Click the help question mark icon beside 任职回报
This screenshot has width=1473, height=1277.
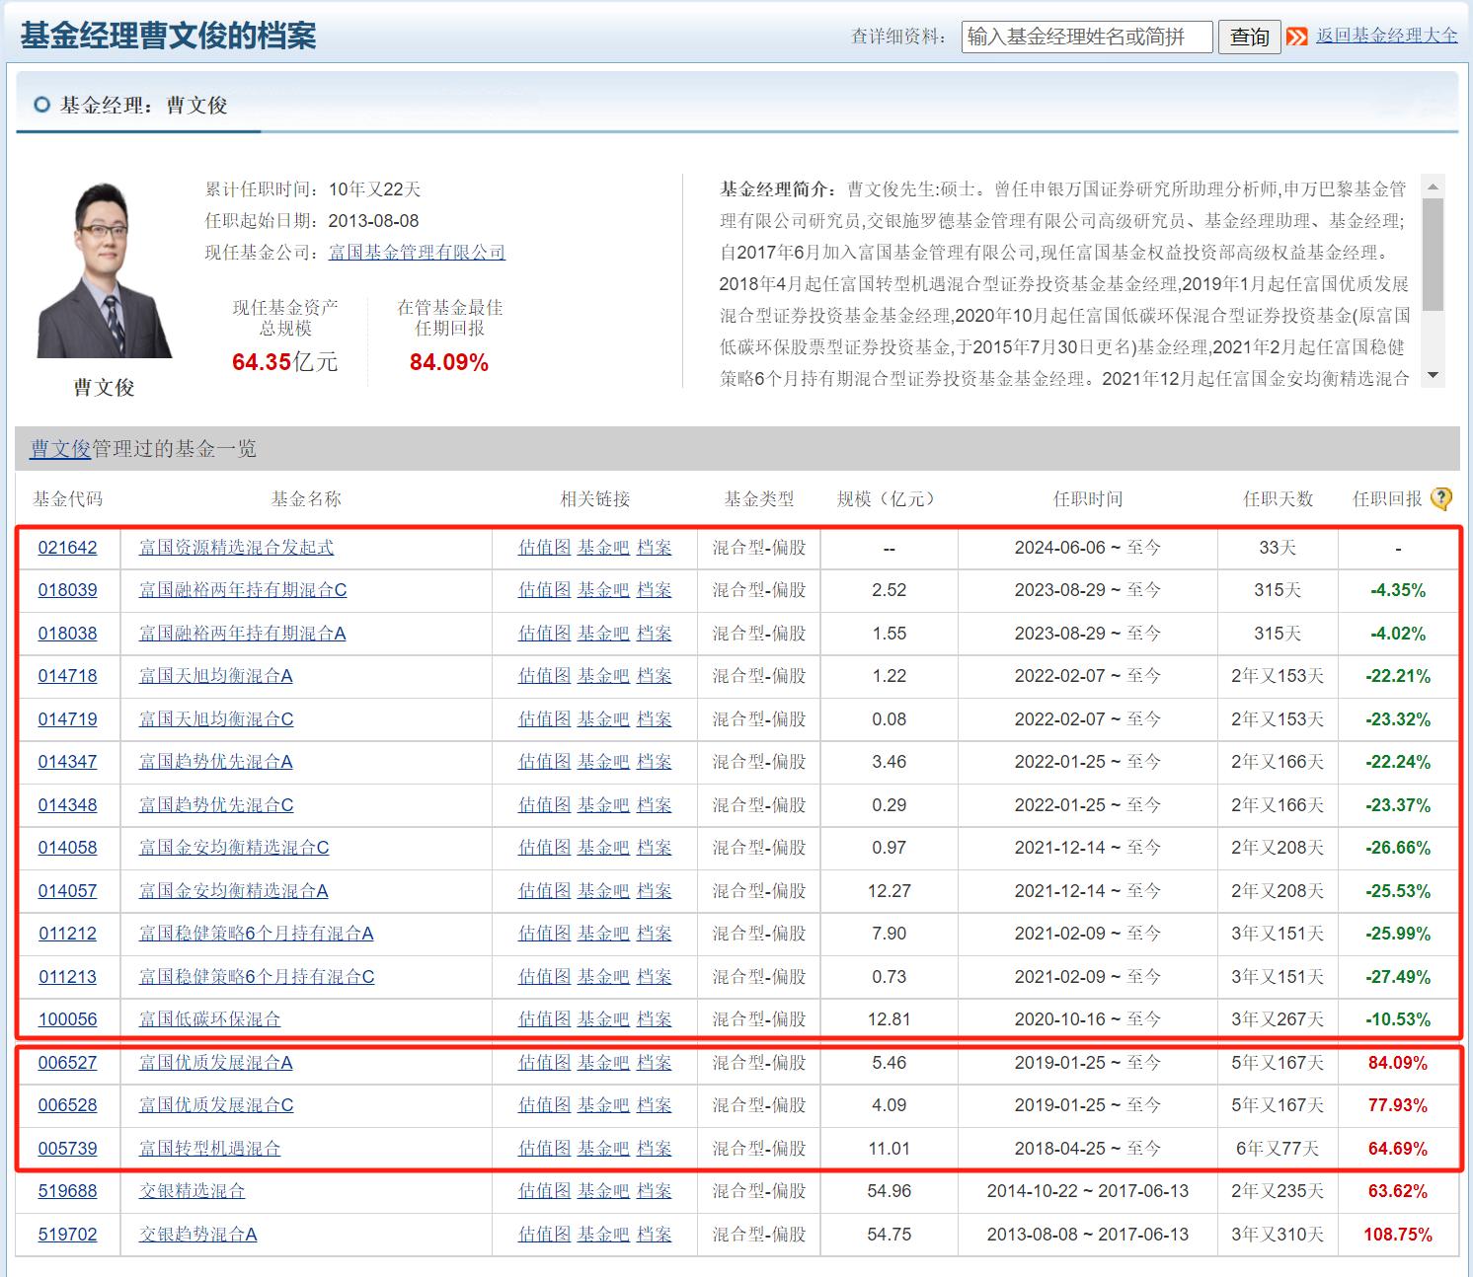1441,499
